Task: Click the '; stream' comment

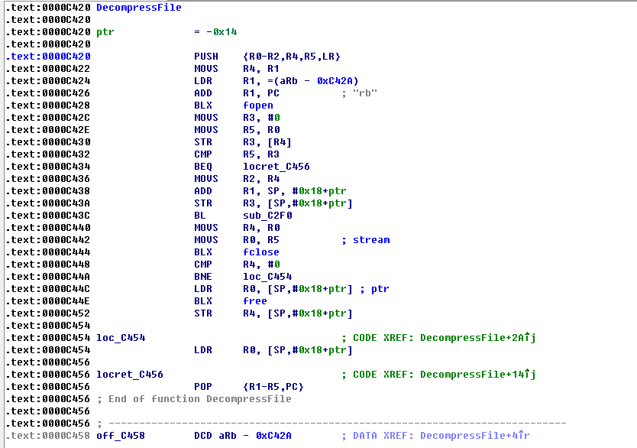Action: pos(366,240)
